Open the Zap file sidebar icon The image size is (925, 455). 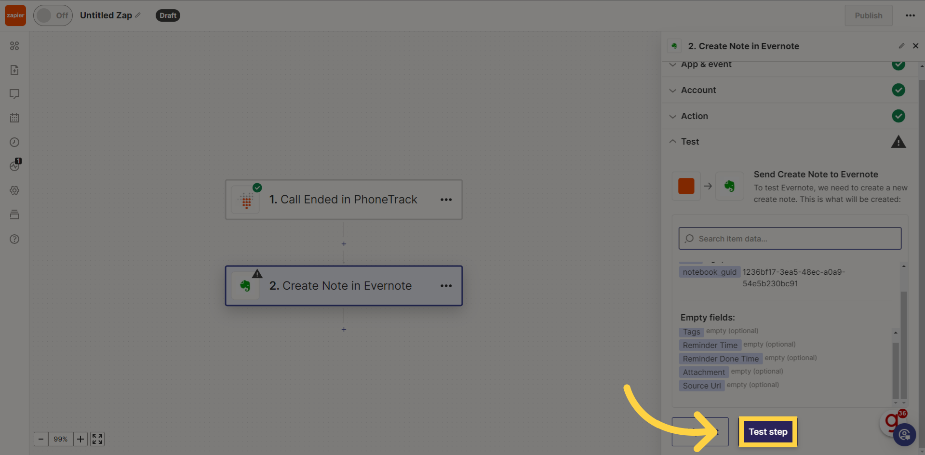coord(14,70)
